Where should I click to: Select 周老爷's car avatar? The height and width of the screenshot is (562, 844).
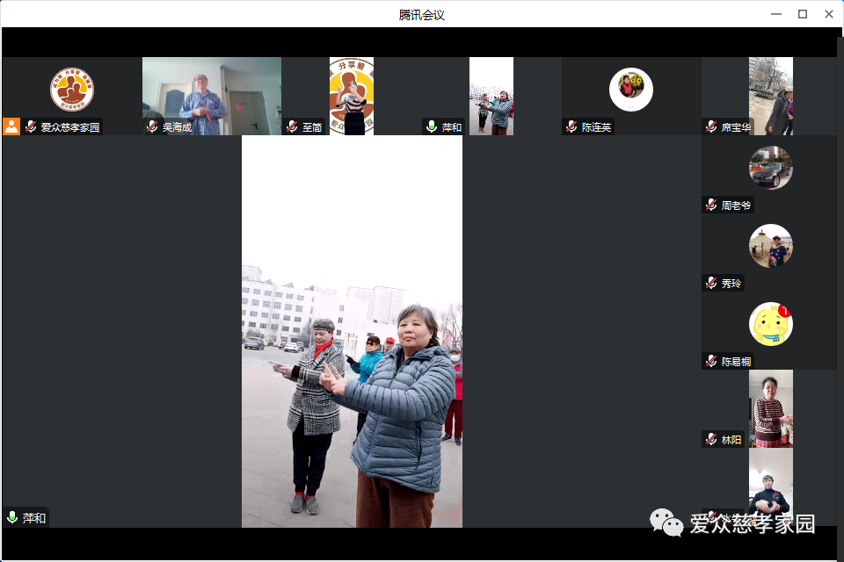click(x=771, y=168)
